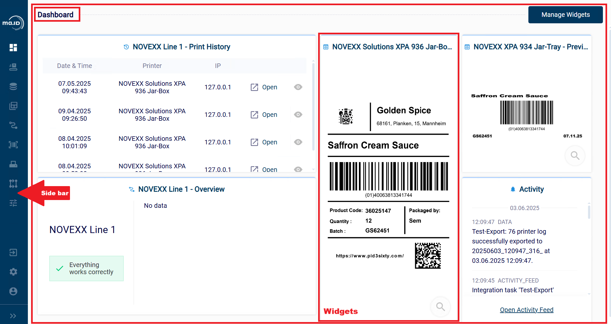Screen dimensions: 611x324
Task: Expand the sidebar with double chevron
Action: [x=13, y=316]
